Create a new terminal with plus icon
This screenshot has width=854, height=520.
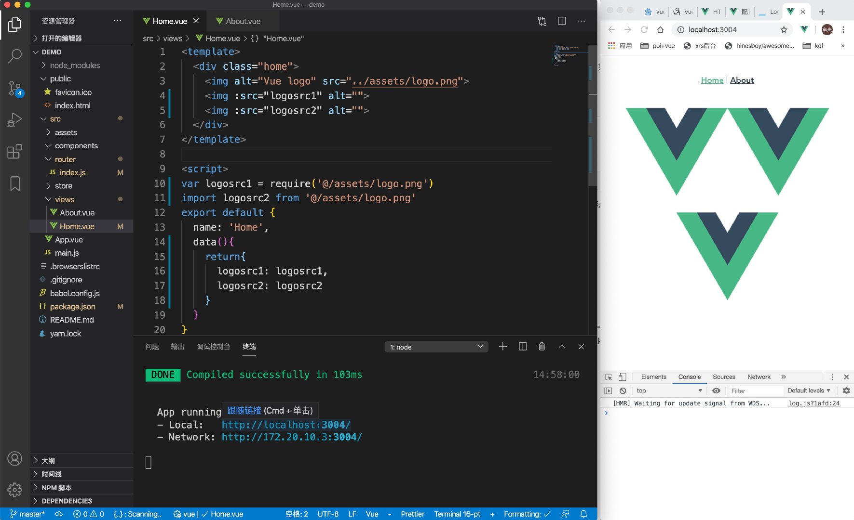(x=502, y=347)
